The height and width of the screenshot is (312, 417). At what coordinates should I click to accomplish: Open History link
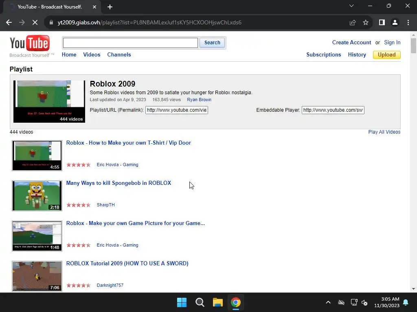click(x=357, y=55)
